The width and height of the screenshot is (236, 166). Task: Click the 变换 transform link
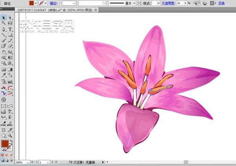tap(221, 3)
